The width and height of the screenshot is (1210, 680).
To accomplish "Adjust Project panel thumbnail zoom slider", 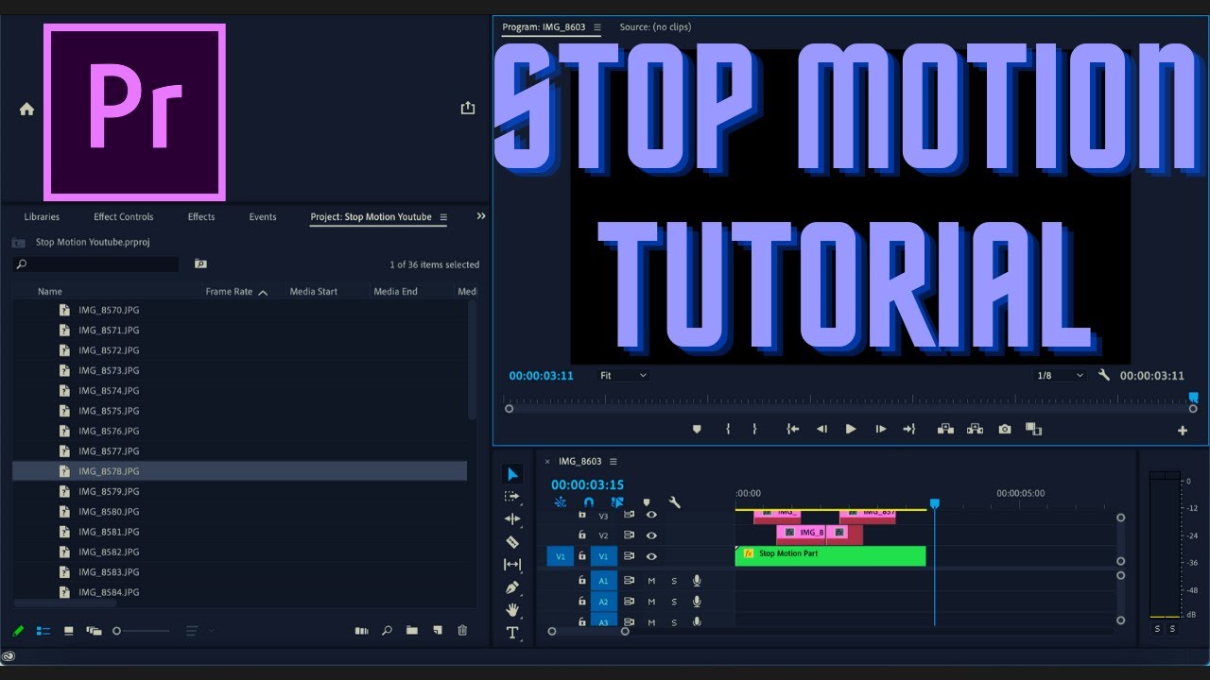I will [x=142, y=631].
